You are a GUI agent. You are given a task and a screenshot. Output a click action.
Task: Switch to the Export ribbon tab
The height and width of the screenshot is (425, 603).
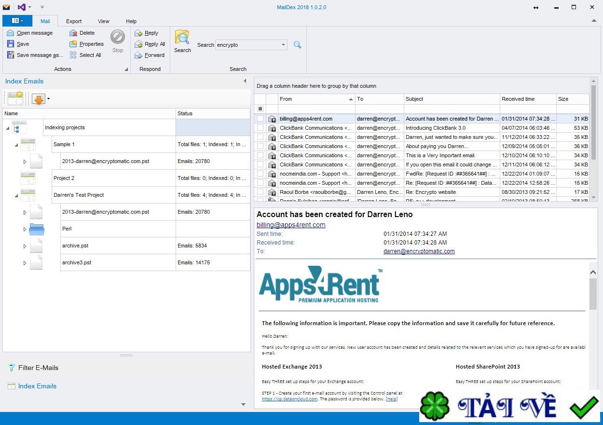pyautogui.click(x=74, y=21)
